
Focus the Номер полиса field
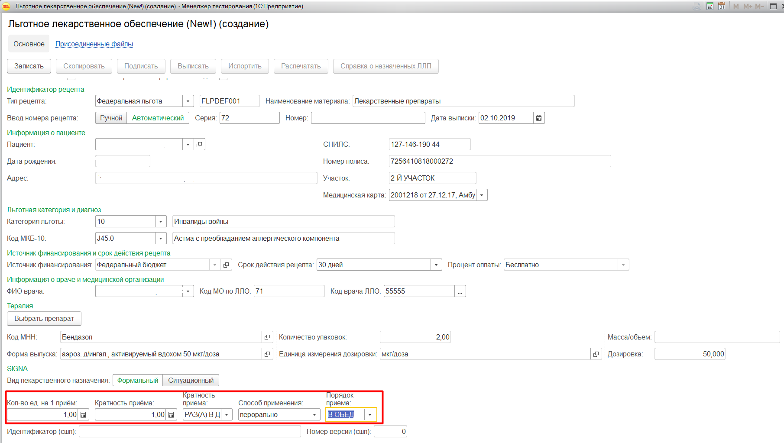pyautogui.click(x=500, y=161)
